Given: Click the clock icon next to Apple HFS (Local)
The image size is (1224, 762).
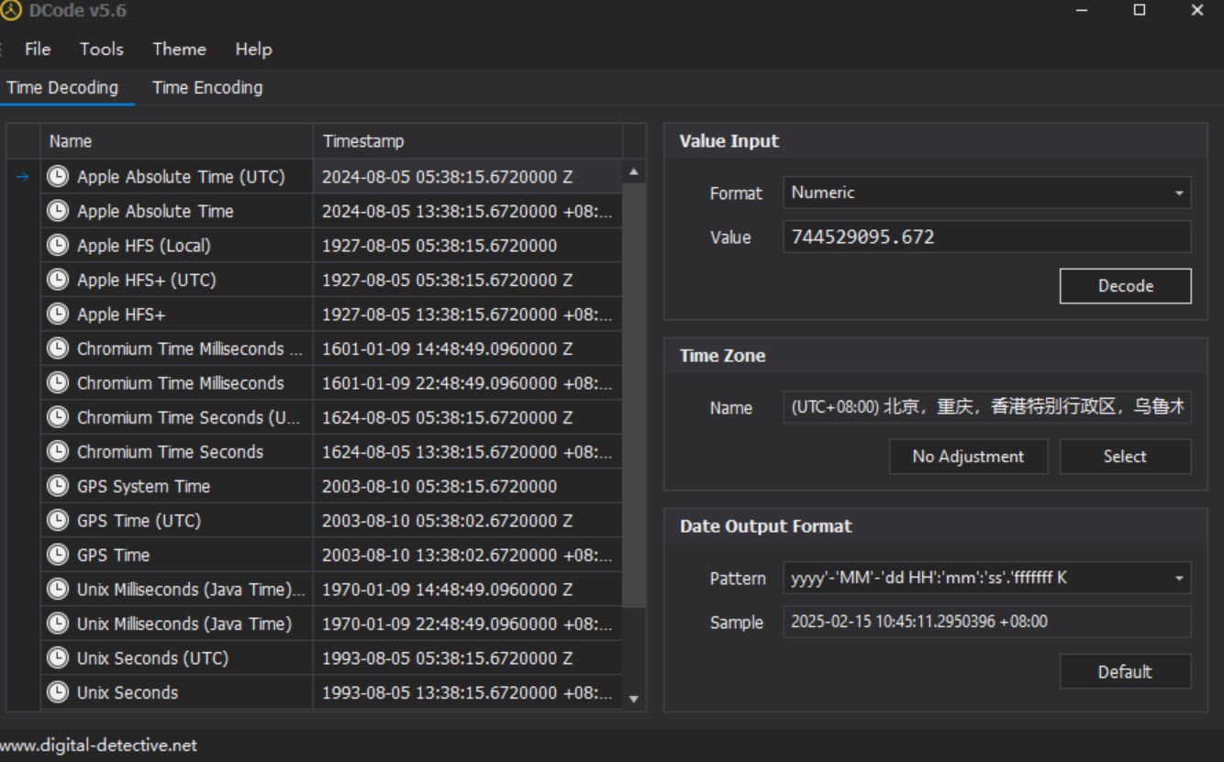Looking at the screenshot, I should point(58,246).
